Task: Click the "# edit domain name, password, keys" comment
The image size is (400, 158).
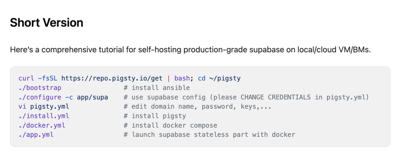Action: point(198,106)
